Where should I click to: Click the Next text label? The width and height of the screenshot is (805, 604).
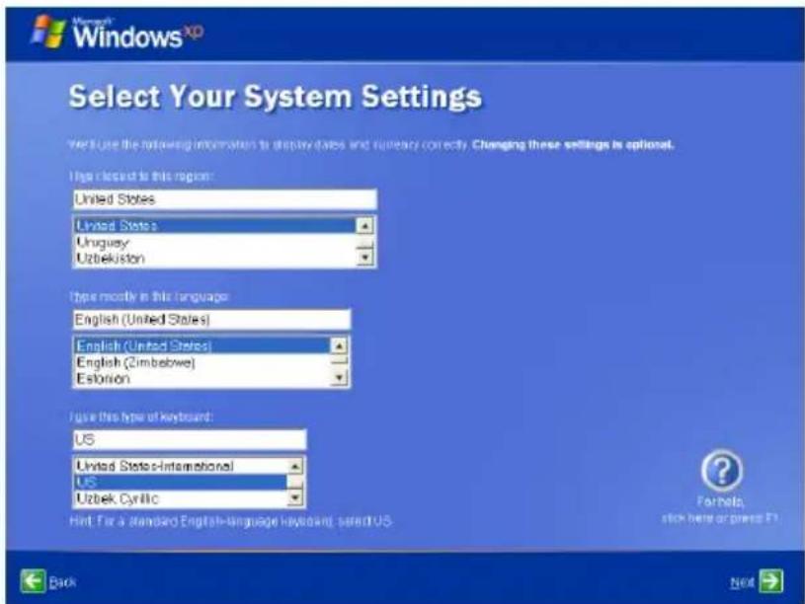pos(742,582)
